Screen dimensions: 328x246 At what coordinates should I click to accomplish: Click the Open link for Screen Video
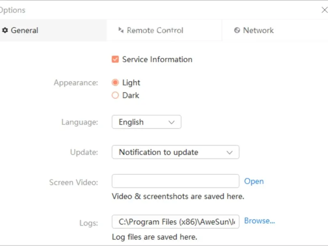tap(254, 181)
